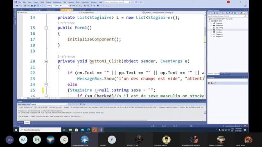Click the Output panel horizontal scrollbar

83,120
